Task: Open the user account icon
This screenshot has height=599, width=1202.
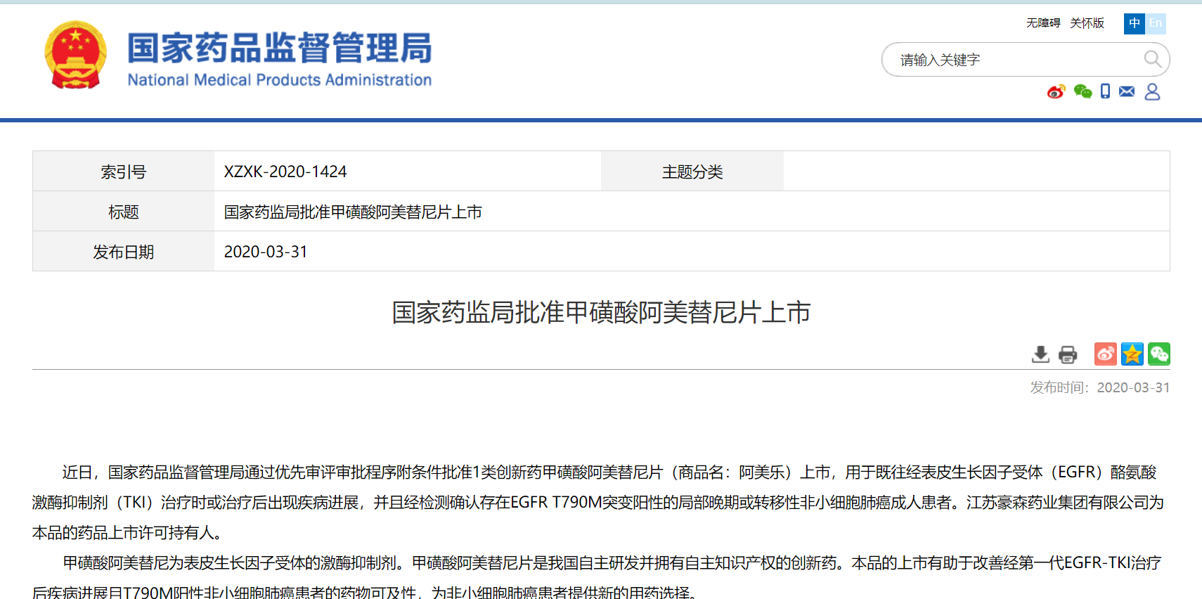Action: 1152,92
